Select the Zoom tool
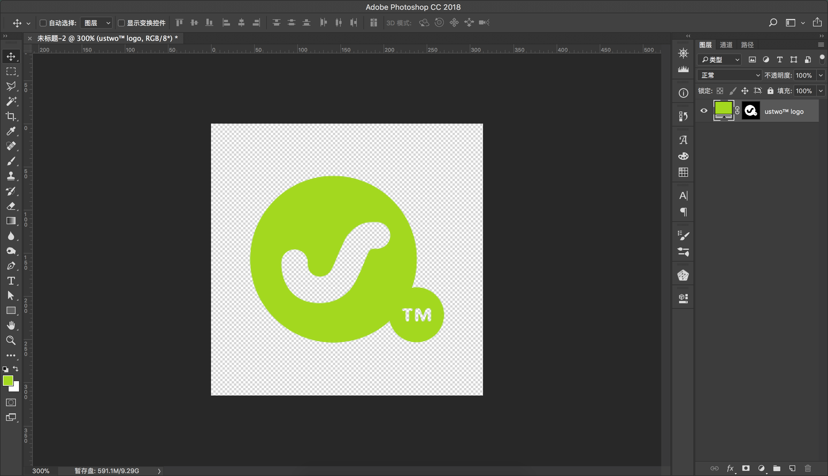828x476 pixels. click(11, 340)
